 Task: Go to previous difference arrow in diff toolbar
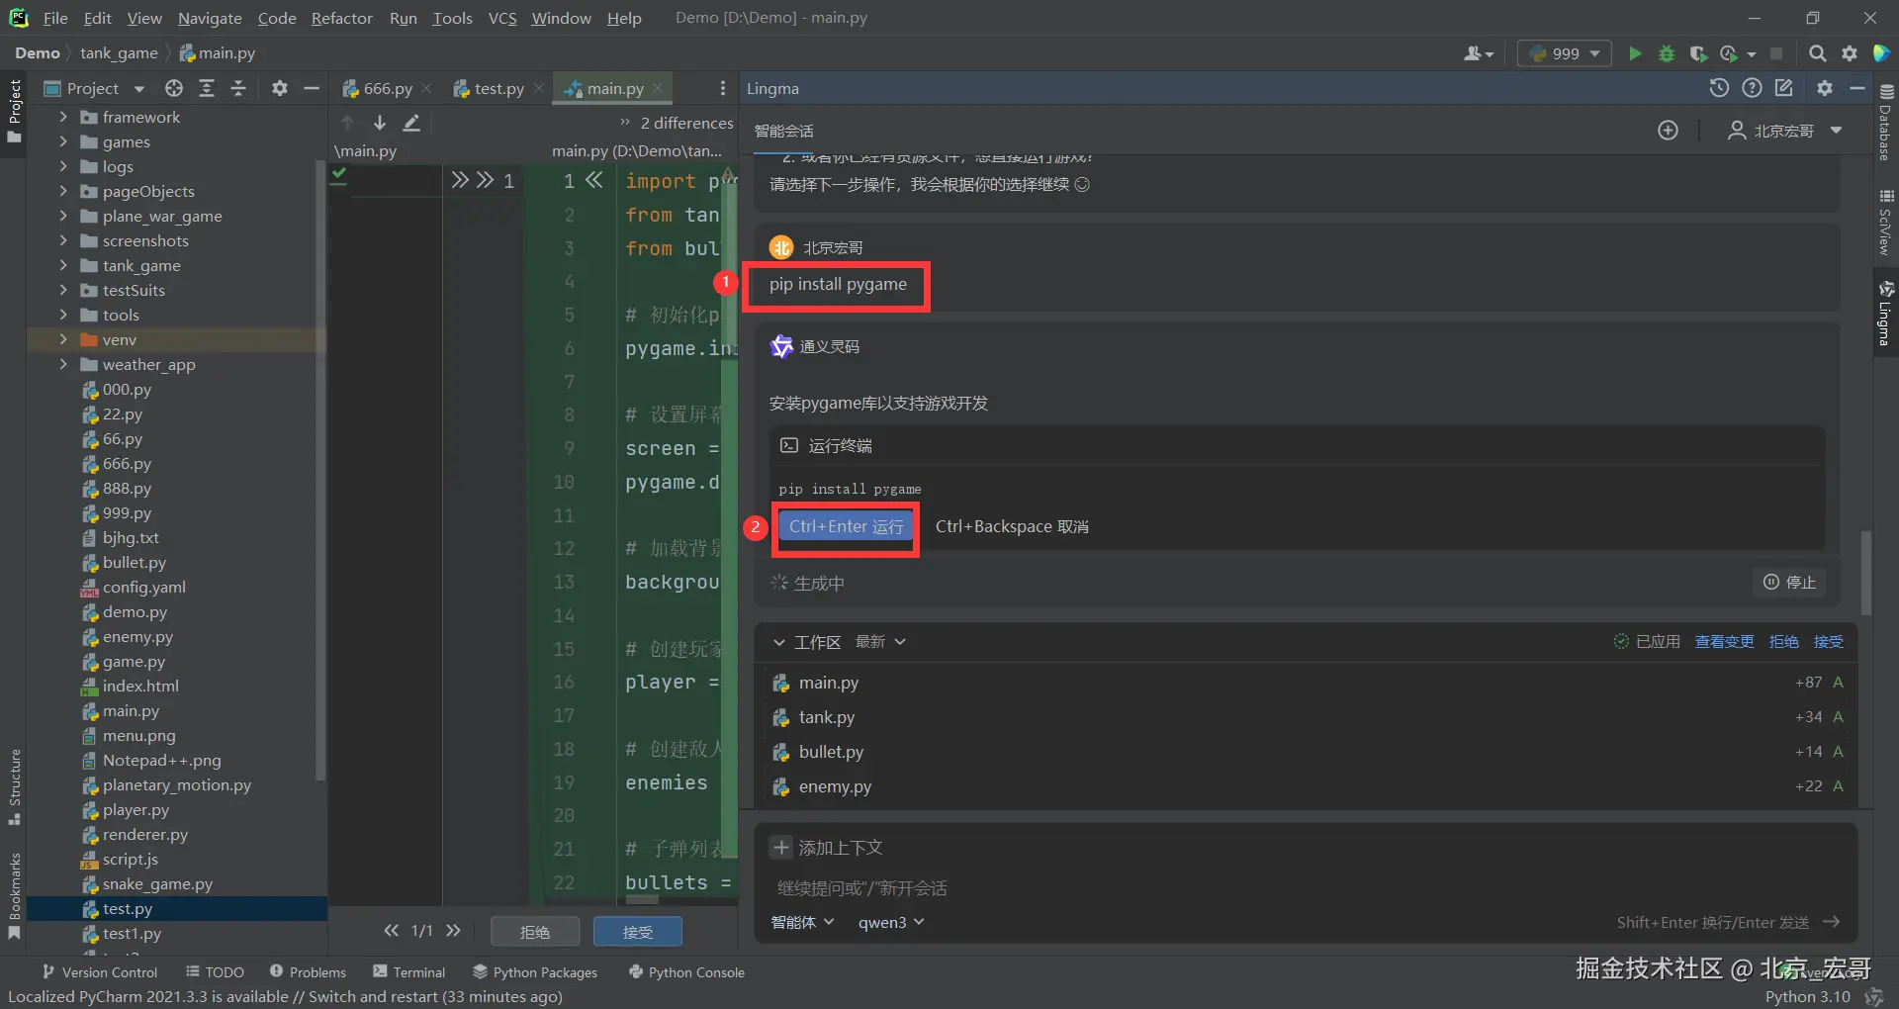pos(347,123)
